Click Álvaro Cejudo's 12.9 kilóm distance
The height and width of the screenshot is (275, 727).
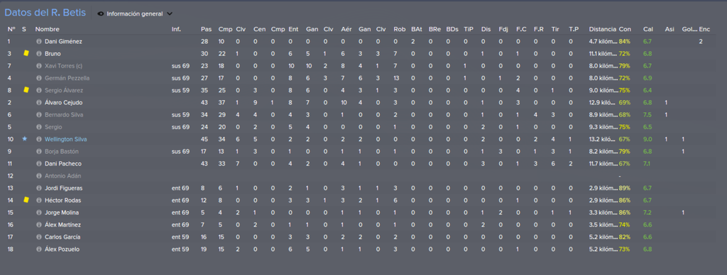pos(603,102)
